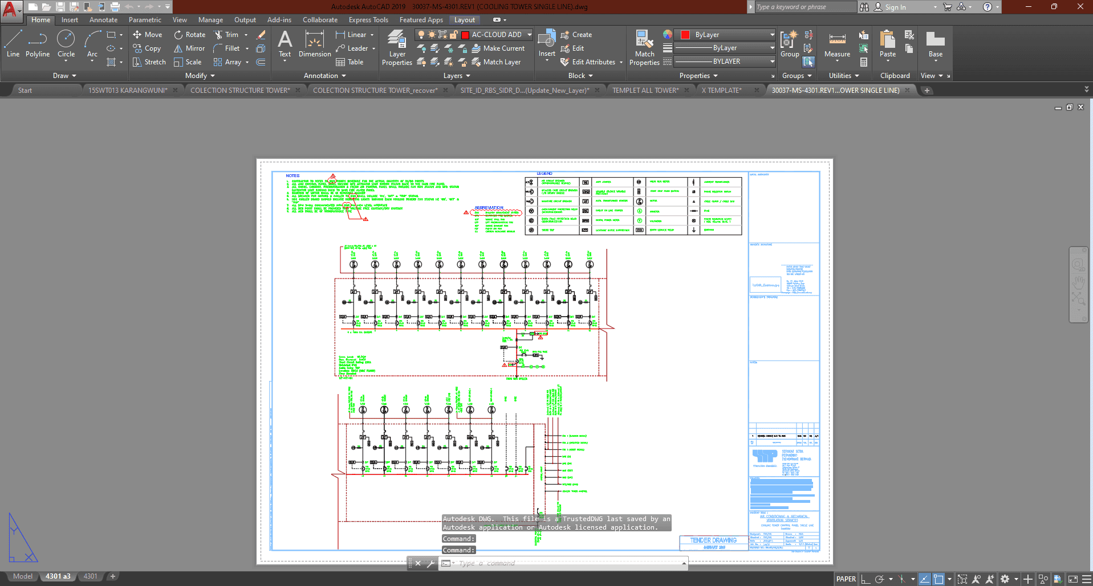Toggle the layer on/off lightbulb icon
The image size is (1093, 586).
pyautogui.click(x=421, y=35)
